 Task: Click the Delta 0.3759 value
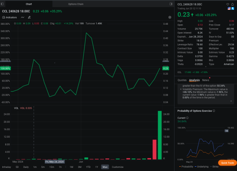tap(199, 56)
